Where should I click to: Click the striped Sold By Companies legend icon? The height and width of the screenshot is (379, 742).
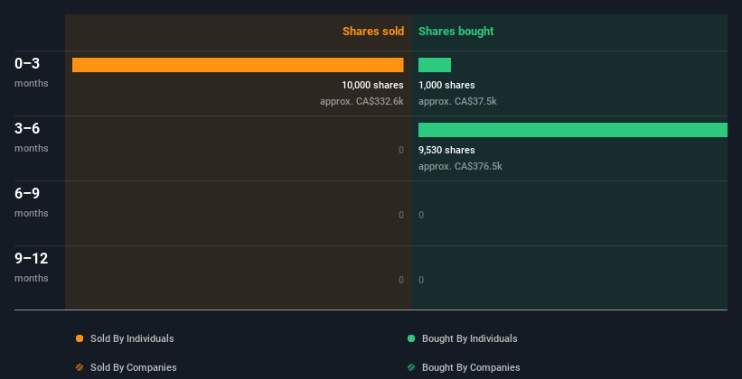(80, 367)
